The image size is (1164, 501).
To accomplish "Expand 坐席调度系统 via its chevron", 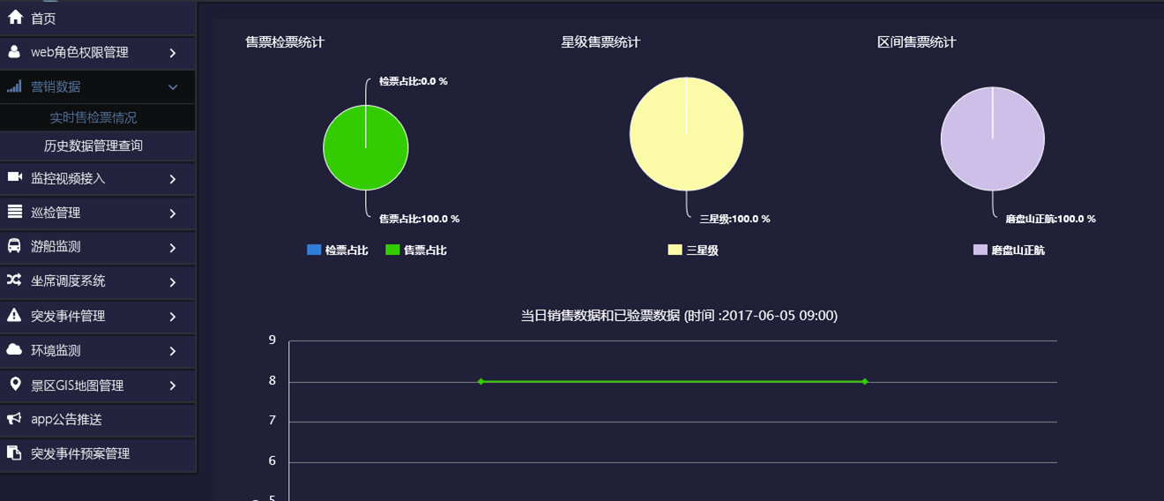I will coord(173,282).
